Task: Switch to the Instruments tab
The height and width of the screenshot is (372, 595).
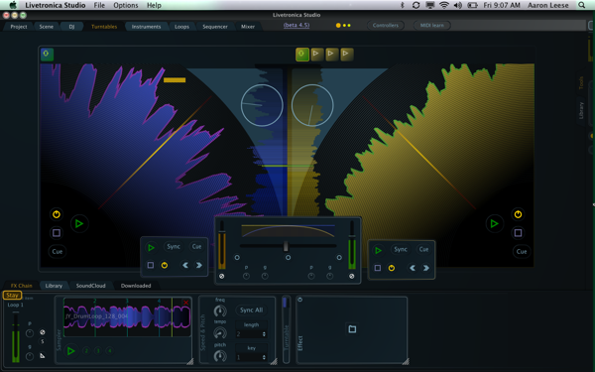Action: (146, 26)
